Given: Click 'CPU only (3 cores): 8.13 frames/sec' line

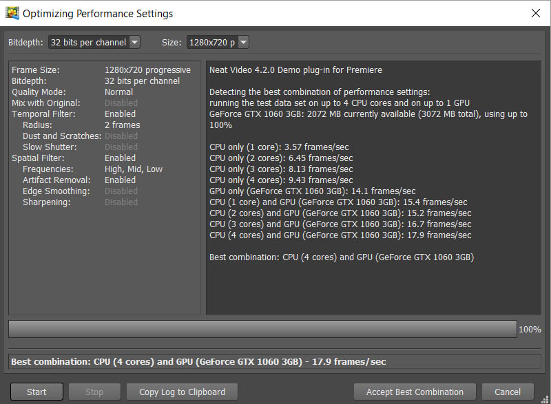Looking at the screenshot, I should 281,169.
